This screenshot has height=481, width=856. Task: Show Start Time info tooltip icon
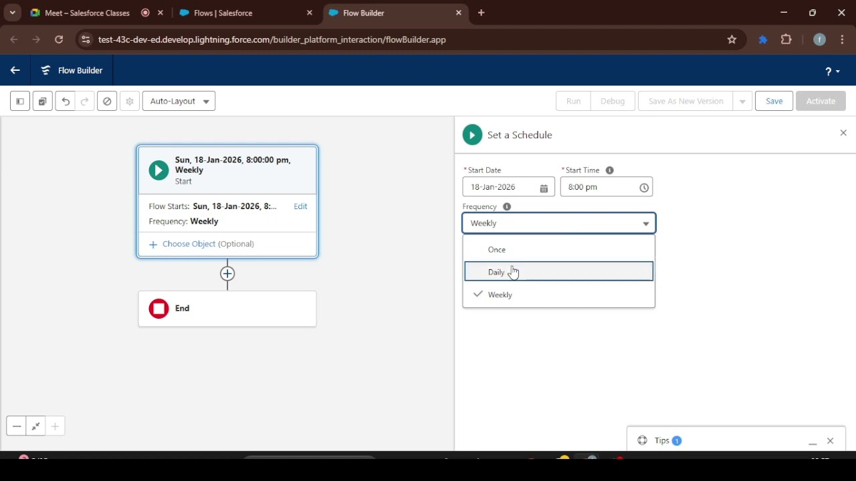609,170
